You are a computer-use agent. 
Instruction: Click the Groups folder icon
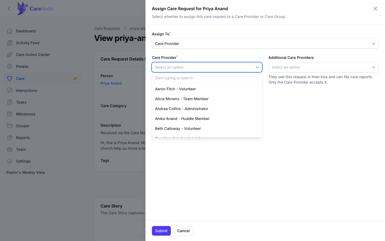(10, 126)
